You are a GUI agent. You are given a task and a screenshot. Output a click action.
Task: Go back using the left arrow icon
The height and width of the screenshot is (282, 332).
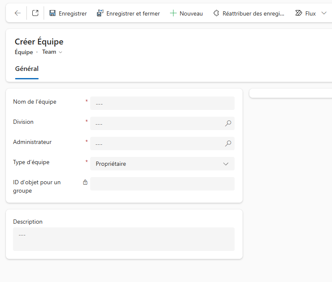(x=17, y=13)
